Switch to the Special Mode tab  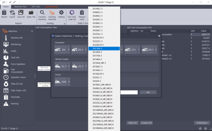point(51,7)
